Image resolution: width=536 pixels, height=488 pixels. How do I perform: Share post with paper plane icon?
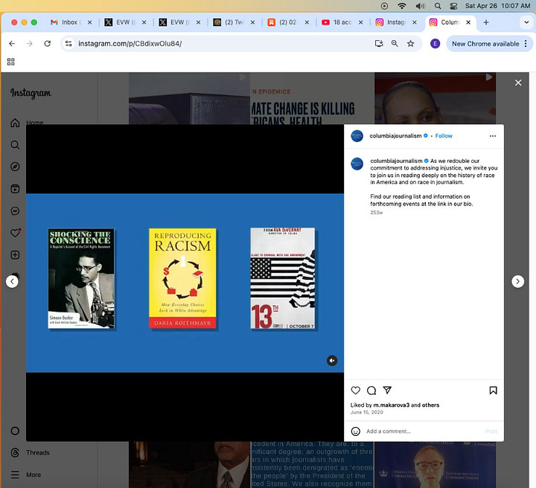(x=387, y=390)
